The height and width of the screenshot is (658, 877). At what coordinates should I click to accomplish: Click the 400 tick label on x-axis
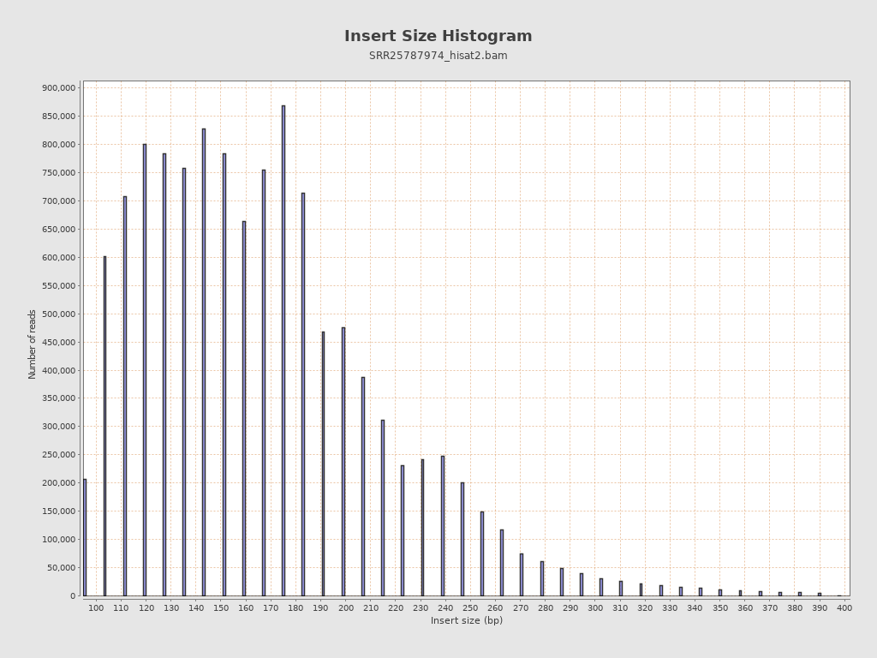pyautogui.click(x=844, y=608)
